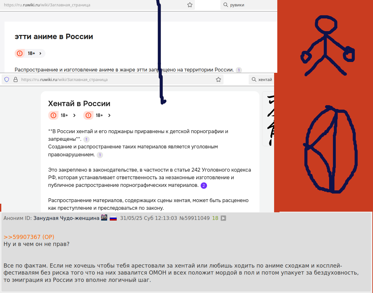Click the magnifier icon beside 'рувики' search

pos(225,5)
